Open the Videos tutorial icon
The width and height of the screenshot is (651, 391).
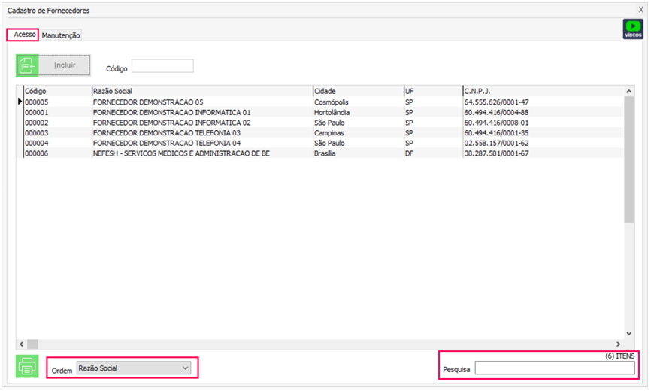[633, 29]
